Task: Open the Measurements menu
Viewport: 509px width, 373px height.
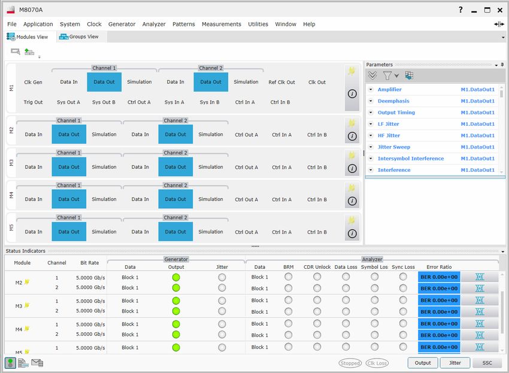Action: 222,24
